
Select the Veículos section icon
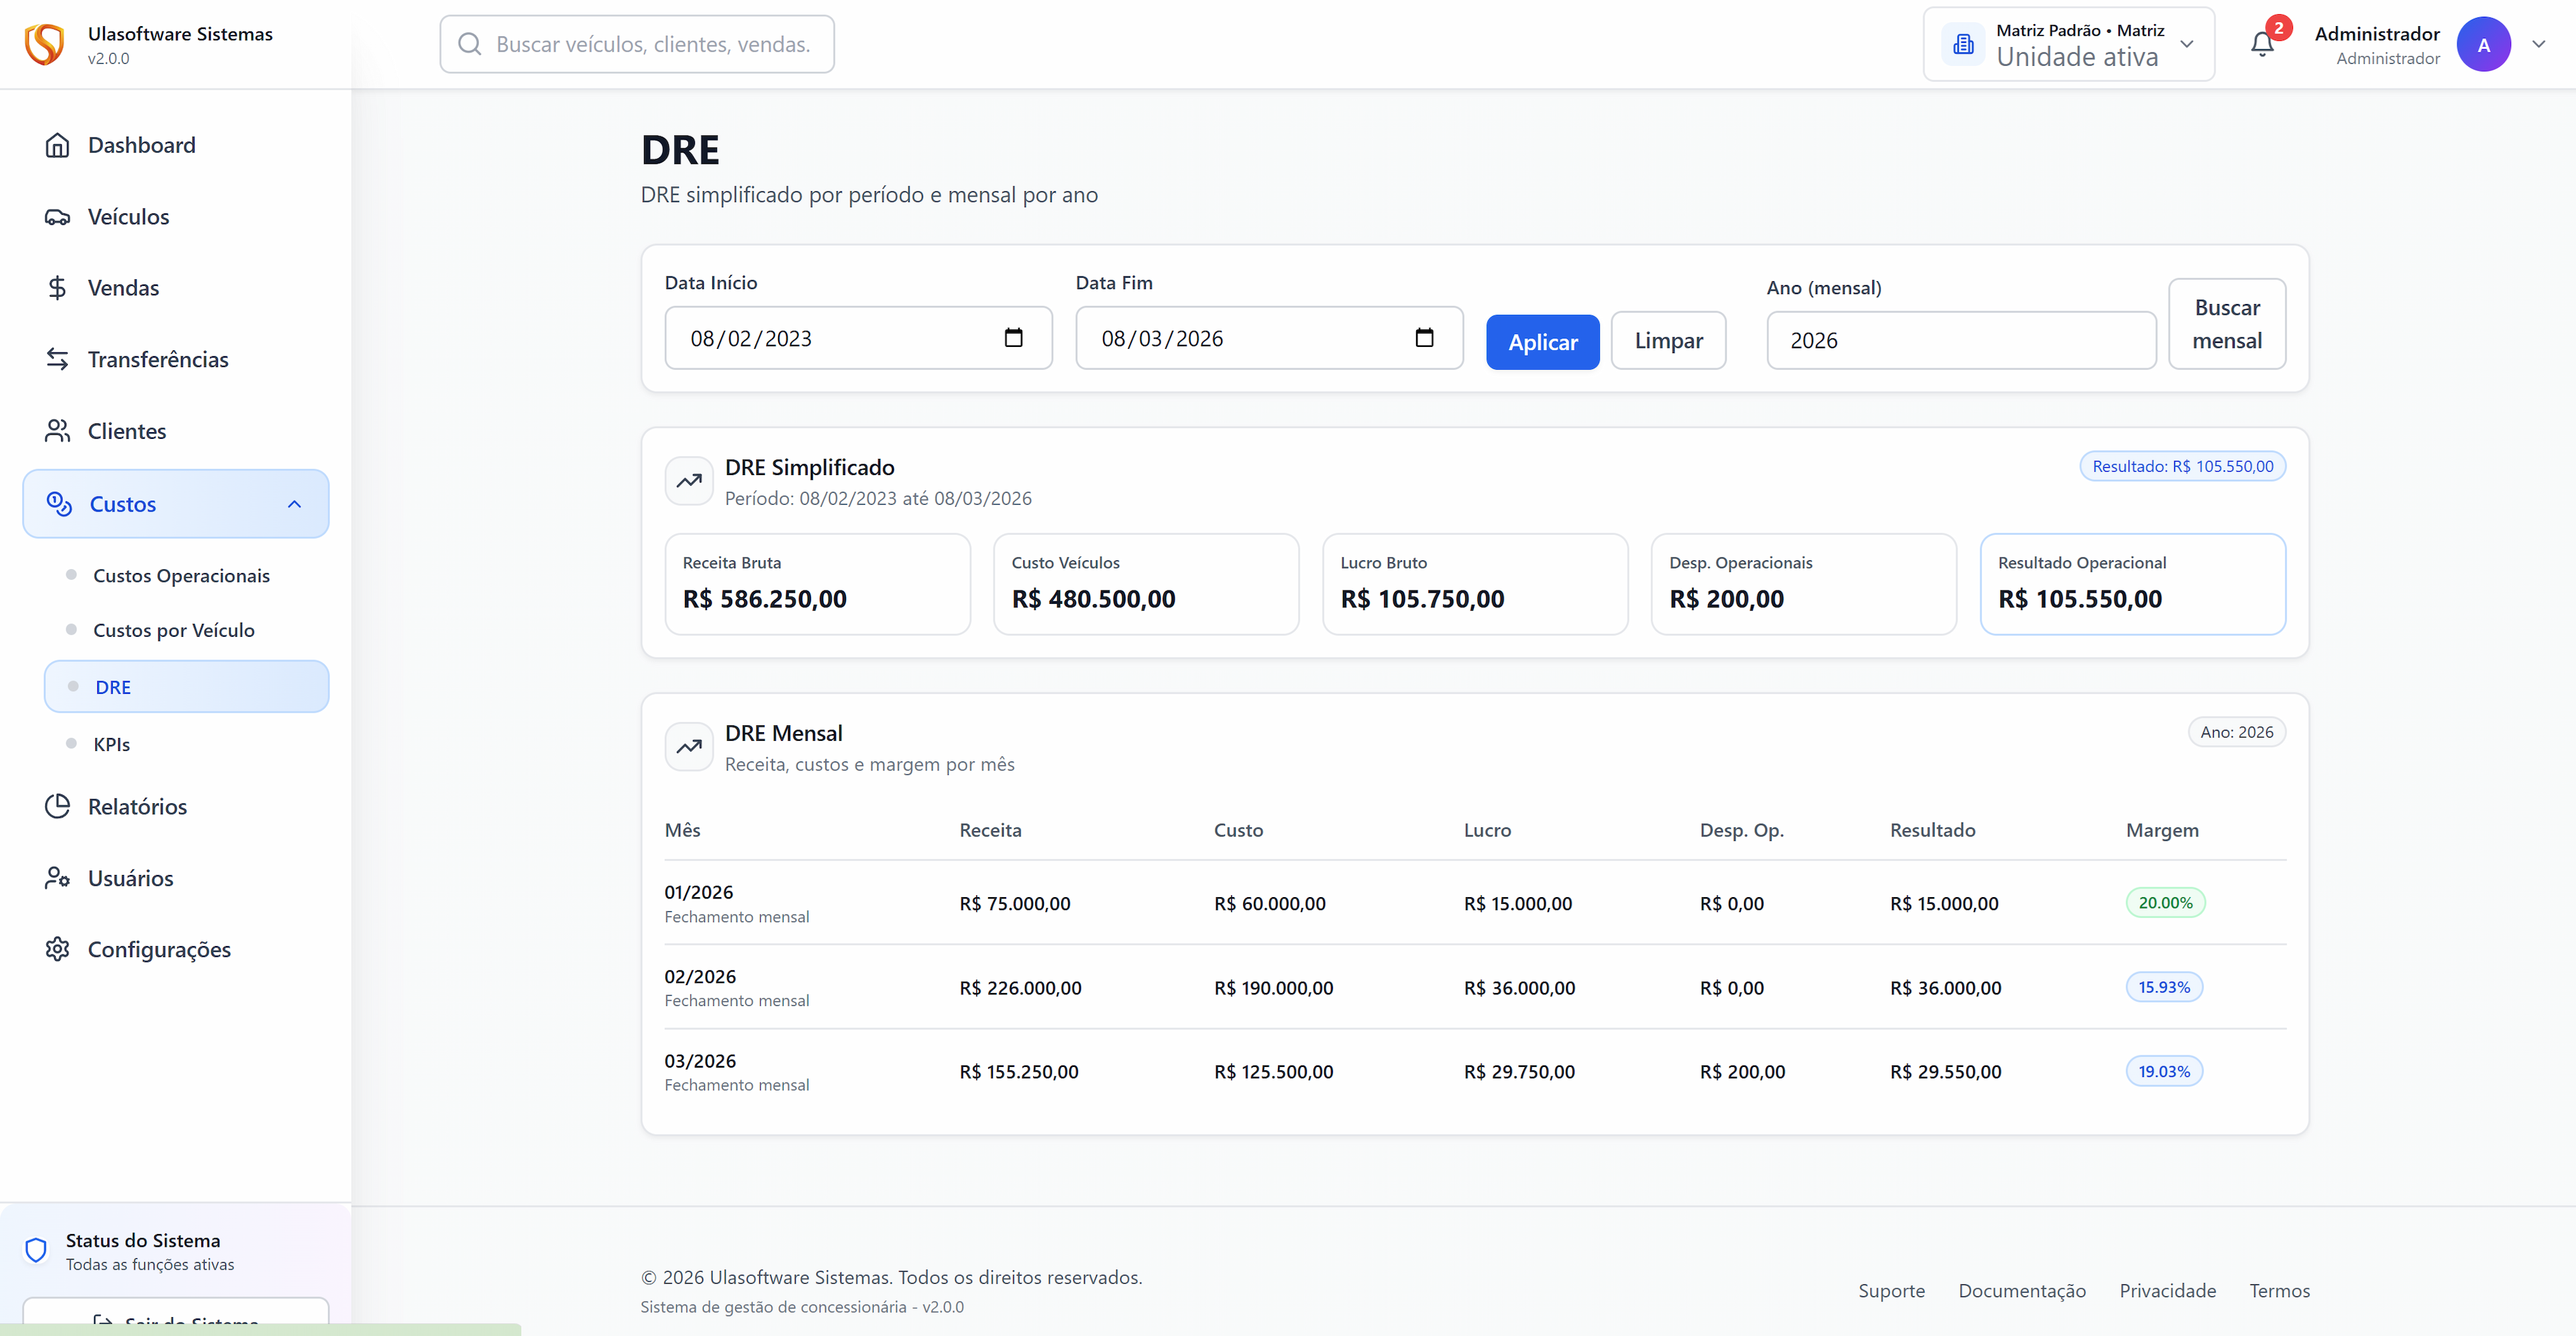57,216
